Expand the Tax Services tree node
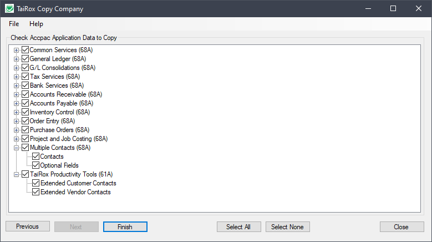The width and height of the screenshot is (432, 242). [16, 77]
